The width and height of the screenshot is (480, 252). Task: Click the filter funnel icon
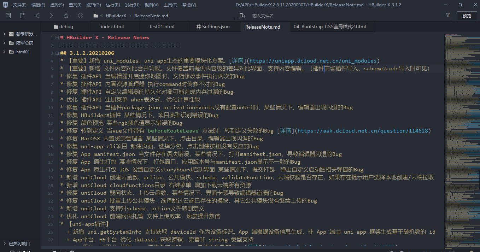448,16
